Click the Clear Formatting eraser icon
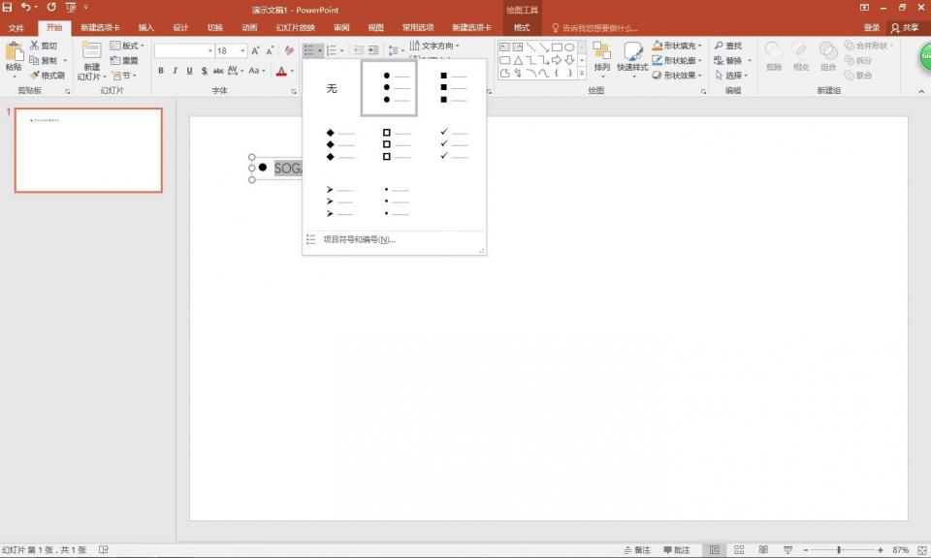The width and height of the screenshot is (931, 558). click(289, 50)
